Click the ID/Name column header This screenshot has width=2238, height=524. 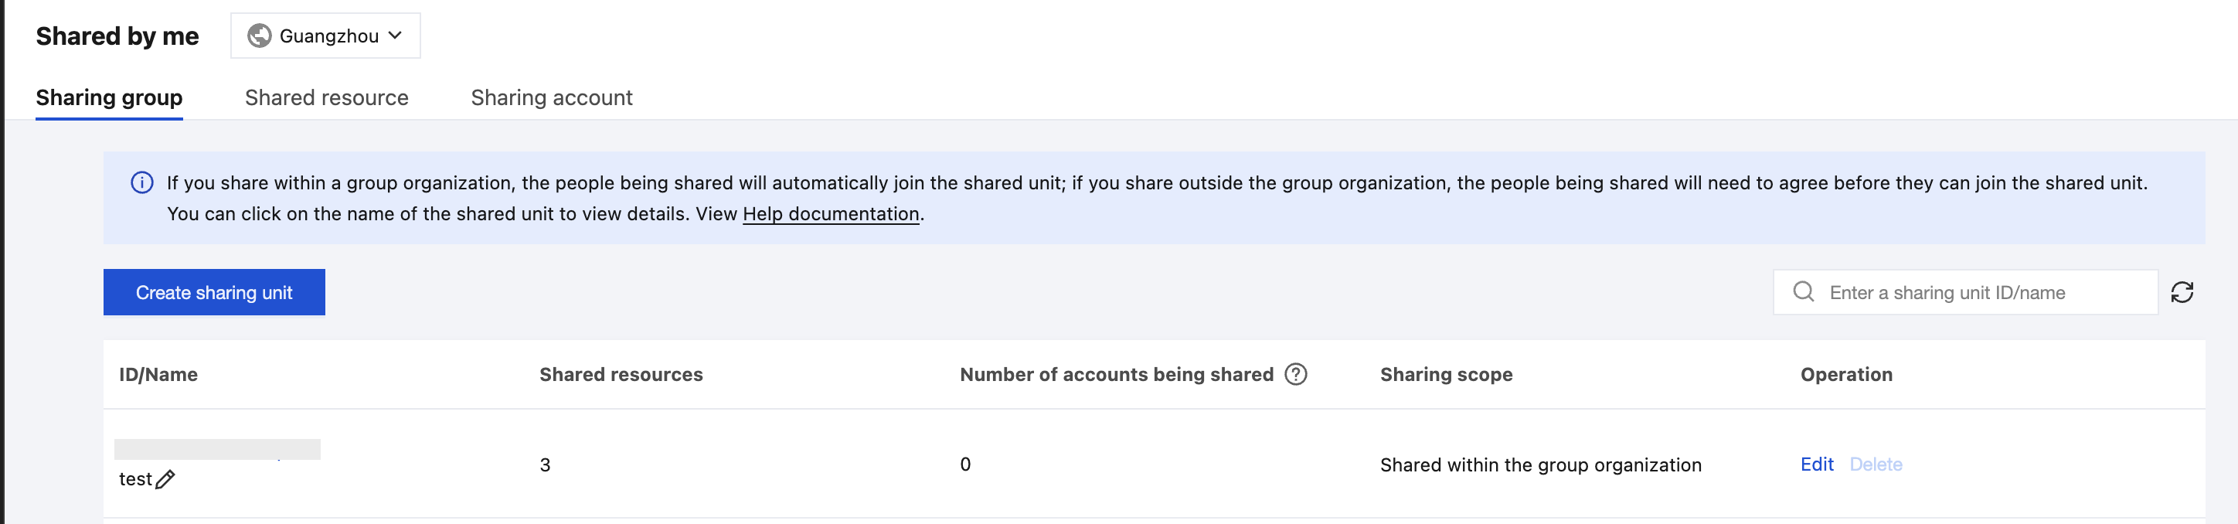click(158, 375)
